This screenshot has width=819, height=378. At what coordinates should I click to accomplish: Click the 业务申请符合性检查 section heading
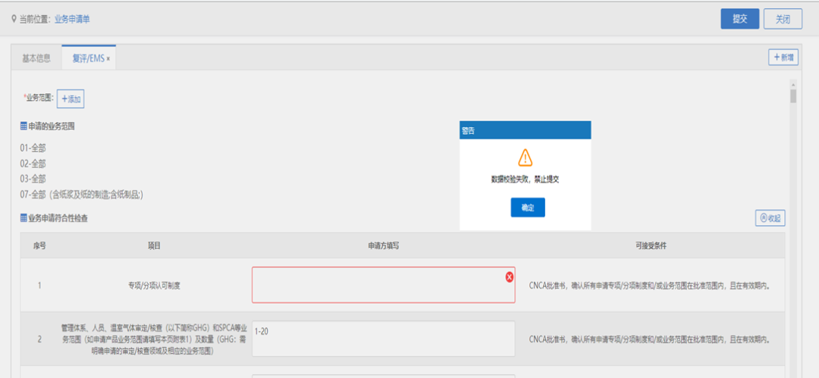click(58, 218)
